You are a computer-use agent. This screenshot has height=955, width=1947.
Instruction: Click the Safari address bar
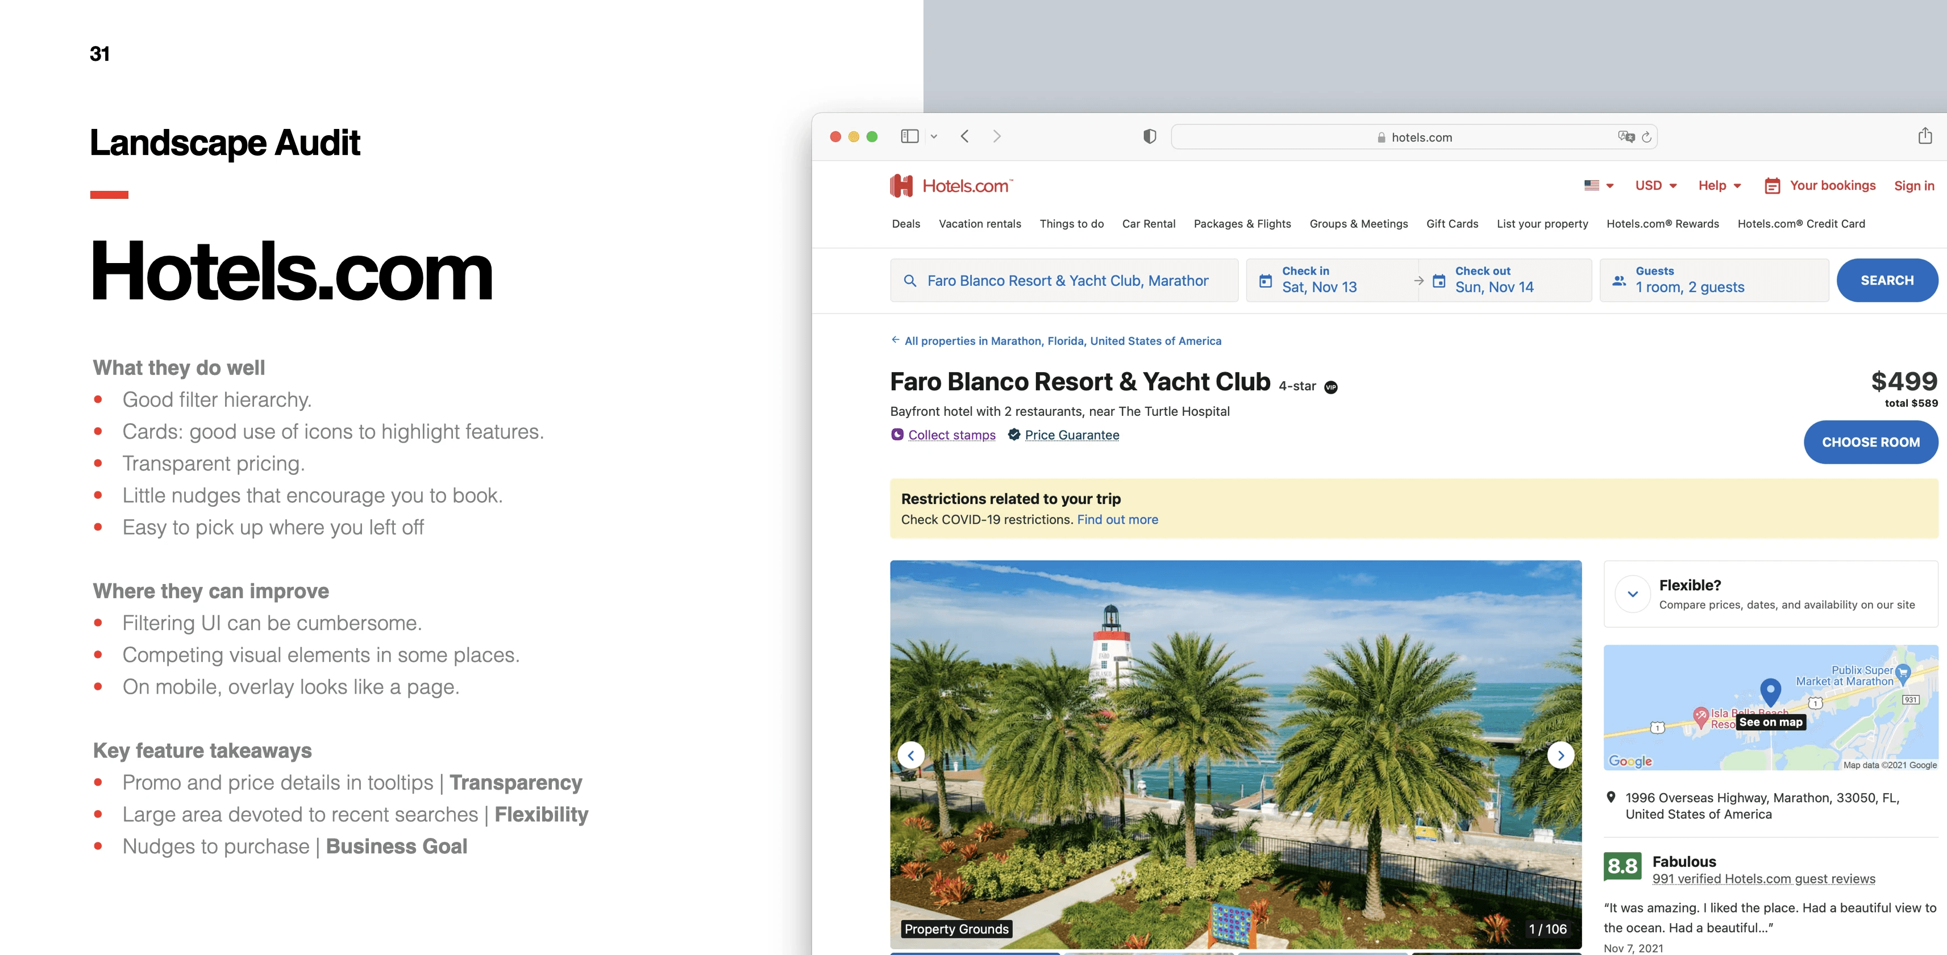coord(1413,137)
